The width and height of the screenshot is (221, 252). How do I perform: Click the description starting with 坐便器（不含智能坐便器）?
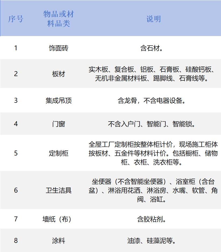point(153,190)
